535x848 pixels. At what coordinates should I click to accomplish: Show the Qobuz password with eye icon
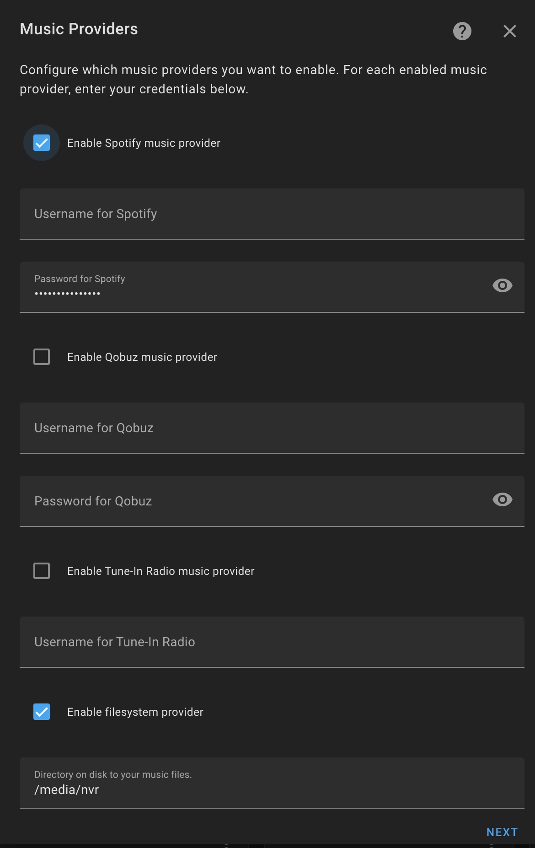click(x=502, y=500)
